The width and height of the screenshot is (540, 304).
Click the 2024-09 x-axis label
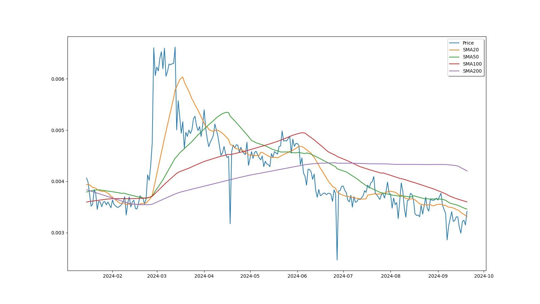click(438, 276)
